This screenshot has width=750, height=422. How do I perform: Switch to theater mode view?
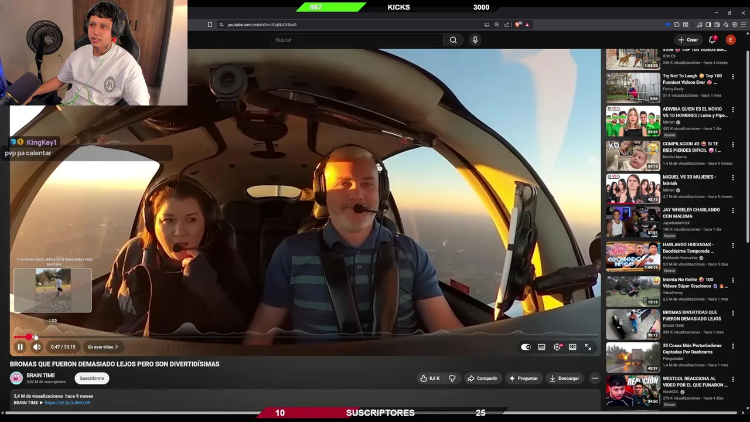coord(572,347)
